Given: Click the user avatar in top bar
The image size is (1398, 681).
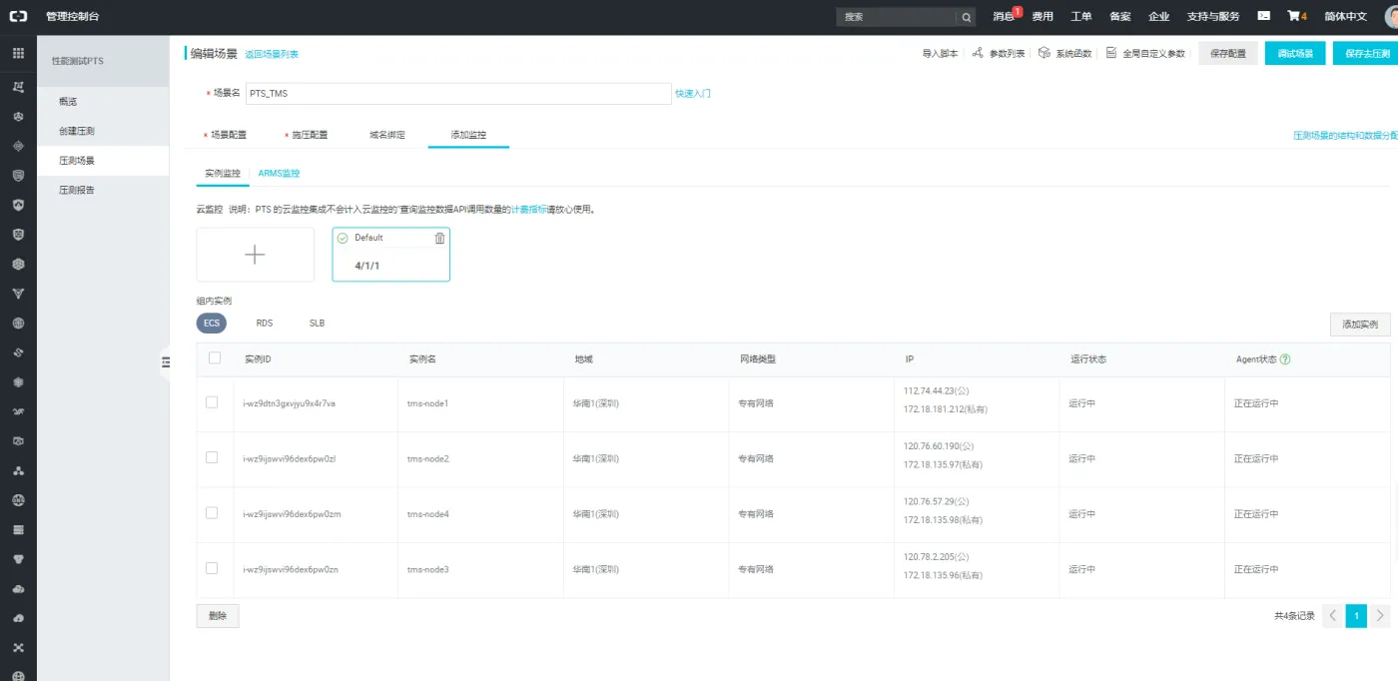Looking at the screenshot, I should [1390, 16].
